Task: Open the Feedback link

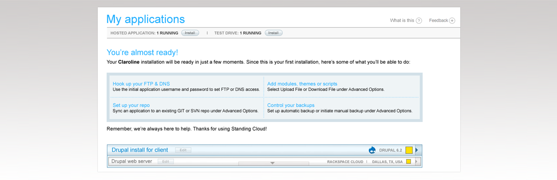Action: [439, 21]
